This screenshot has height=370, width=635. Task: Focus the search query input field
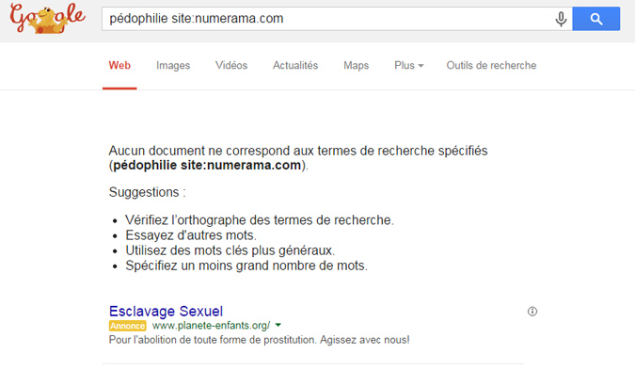pyautogui.click(x=328, y=19)
